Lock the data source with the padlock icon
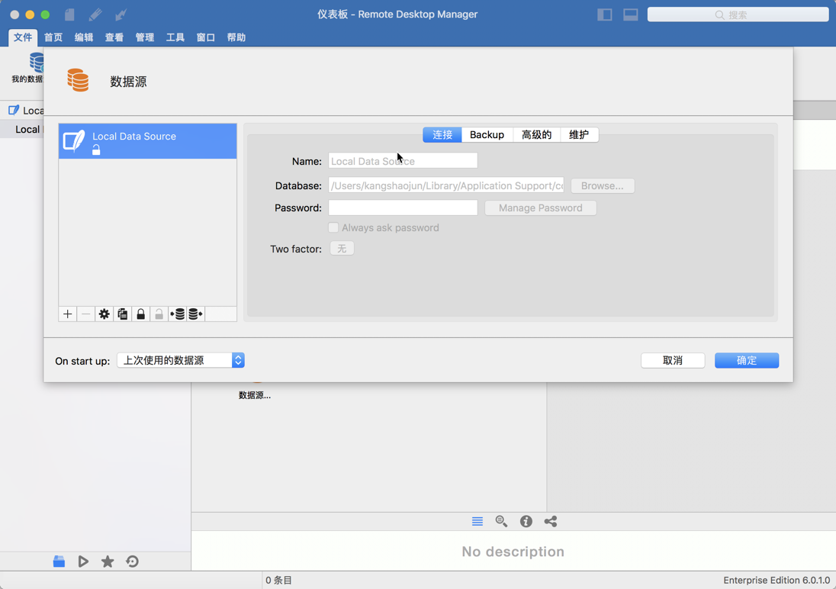 [x=140, y=314]
